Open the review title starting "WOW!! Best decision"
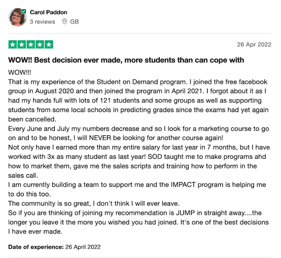The image size is (281, 258). click(126, 60)
